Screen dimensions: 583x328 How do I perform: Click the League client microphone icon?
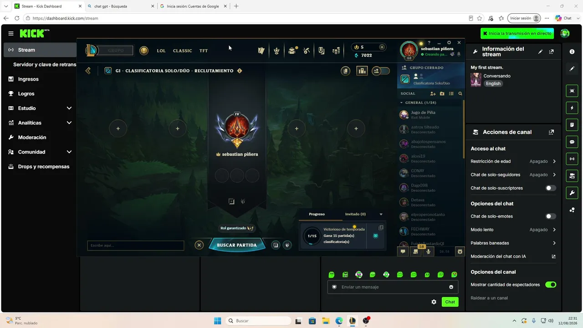428,251
